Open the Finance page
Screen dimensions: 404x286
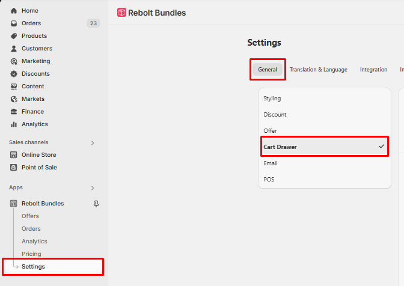click(x=32, y=112)
